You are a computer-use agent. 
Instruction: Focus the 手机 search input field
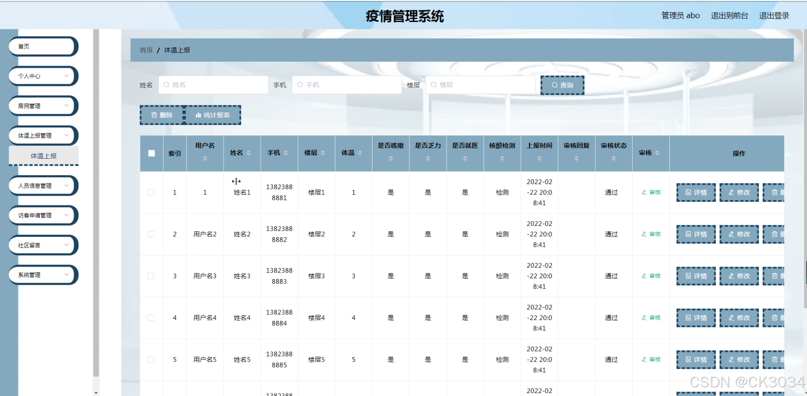pos(347,85)
